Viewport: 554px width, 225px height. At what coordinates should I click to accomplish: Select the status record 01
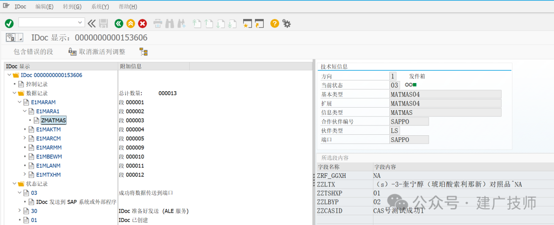34,220
